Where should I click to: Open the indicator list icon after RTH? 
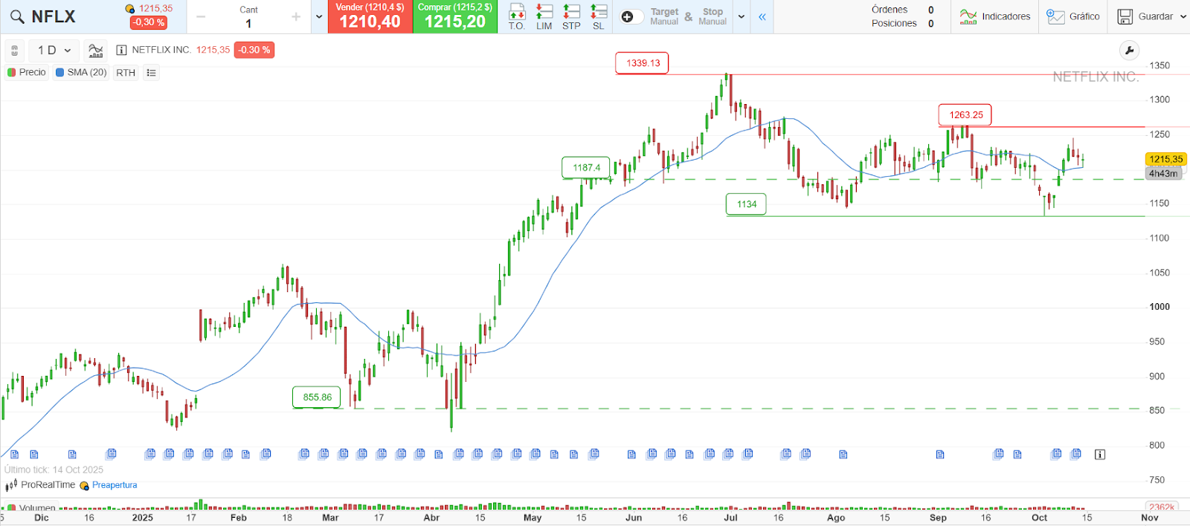coord(151,73)
